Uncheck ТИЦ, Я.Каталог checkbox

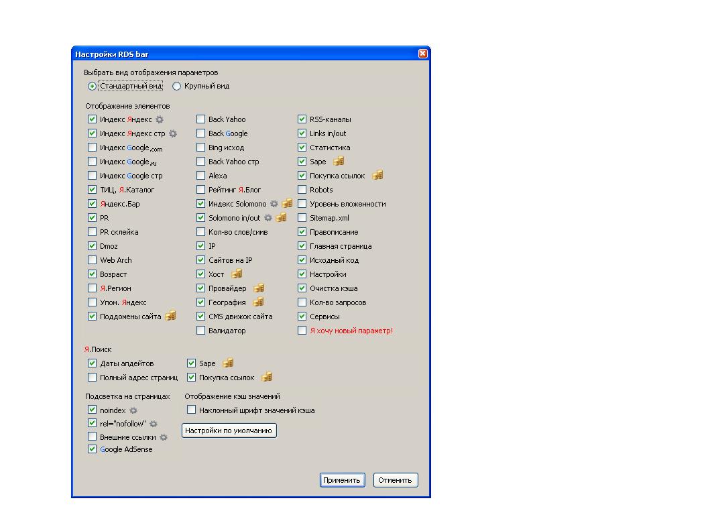[92, 190]
